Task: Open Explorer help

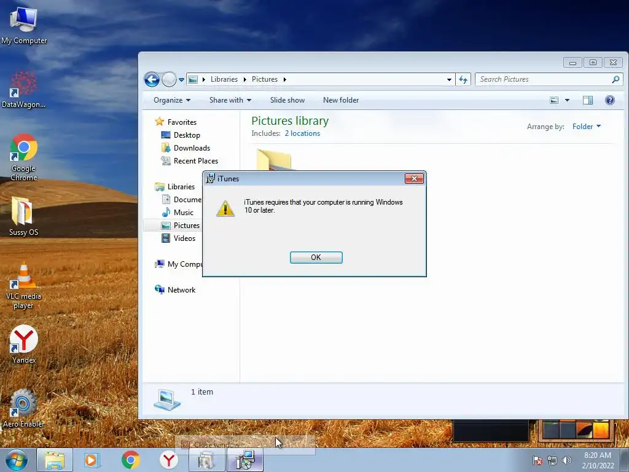Action: click(610, 100)
